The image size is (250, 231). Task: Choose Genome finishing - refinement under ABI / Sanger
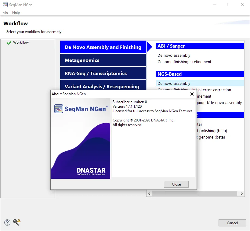pyautogui.click(x=184, y=62)
